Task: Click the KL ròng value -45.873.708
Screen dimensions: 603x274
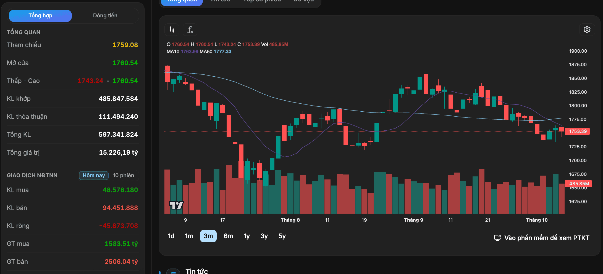Action: [x=119, y=226]
